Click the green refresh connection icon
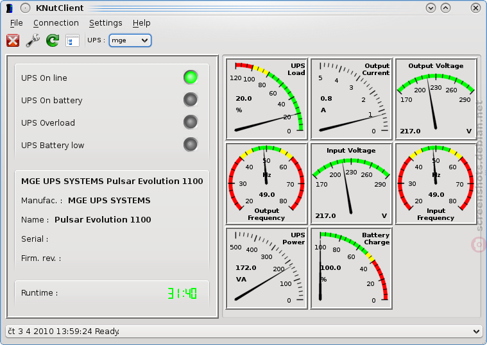 pyautogui.click(x=53, y=40)
